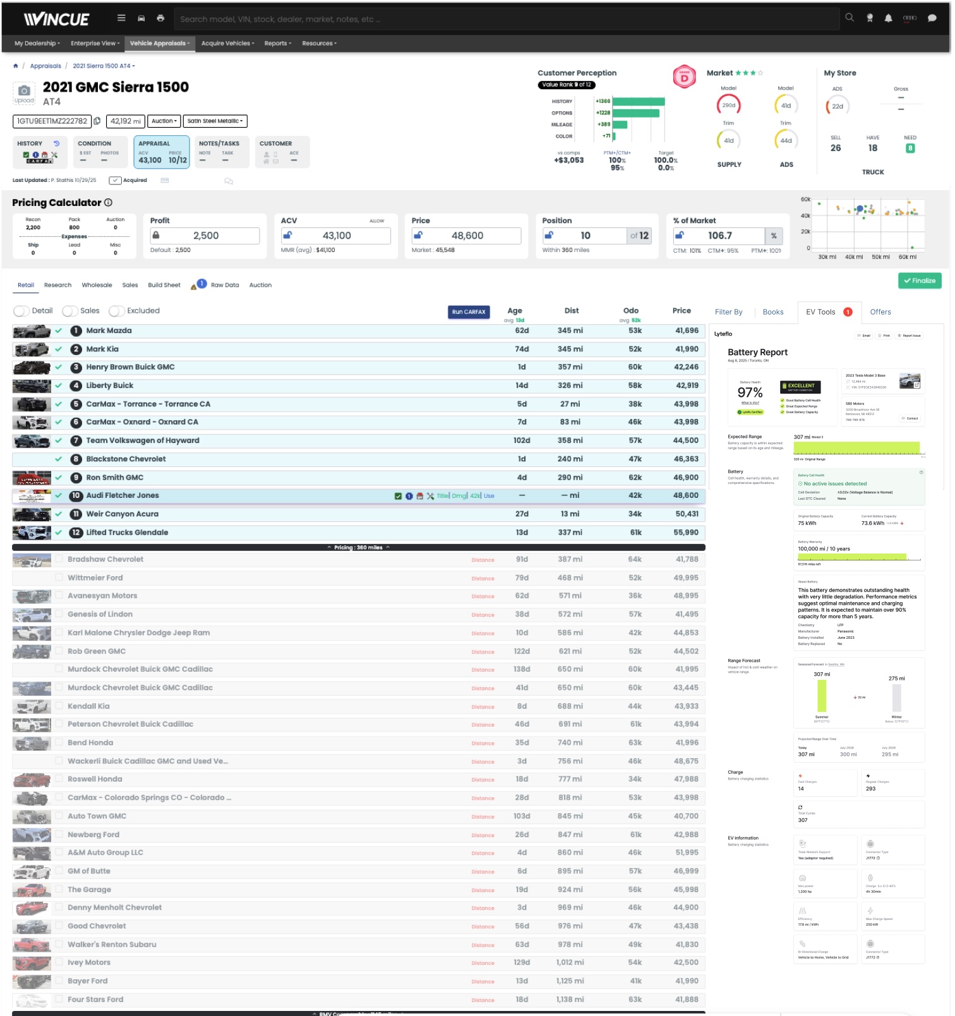This screenshot has height=1016, width=955.
Task: Toggle the Position unlock icon
Action: 549,235
